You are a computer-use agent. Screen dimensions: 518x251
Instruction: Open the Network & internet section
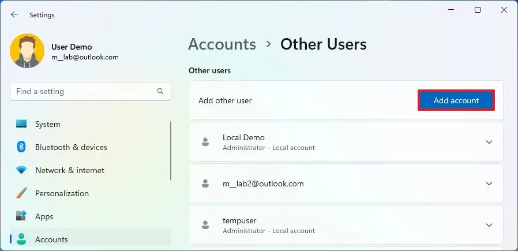(69, 170)
